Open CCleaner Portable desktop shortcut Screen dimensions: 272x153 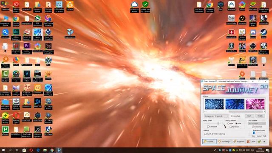click(48, 7)
